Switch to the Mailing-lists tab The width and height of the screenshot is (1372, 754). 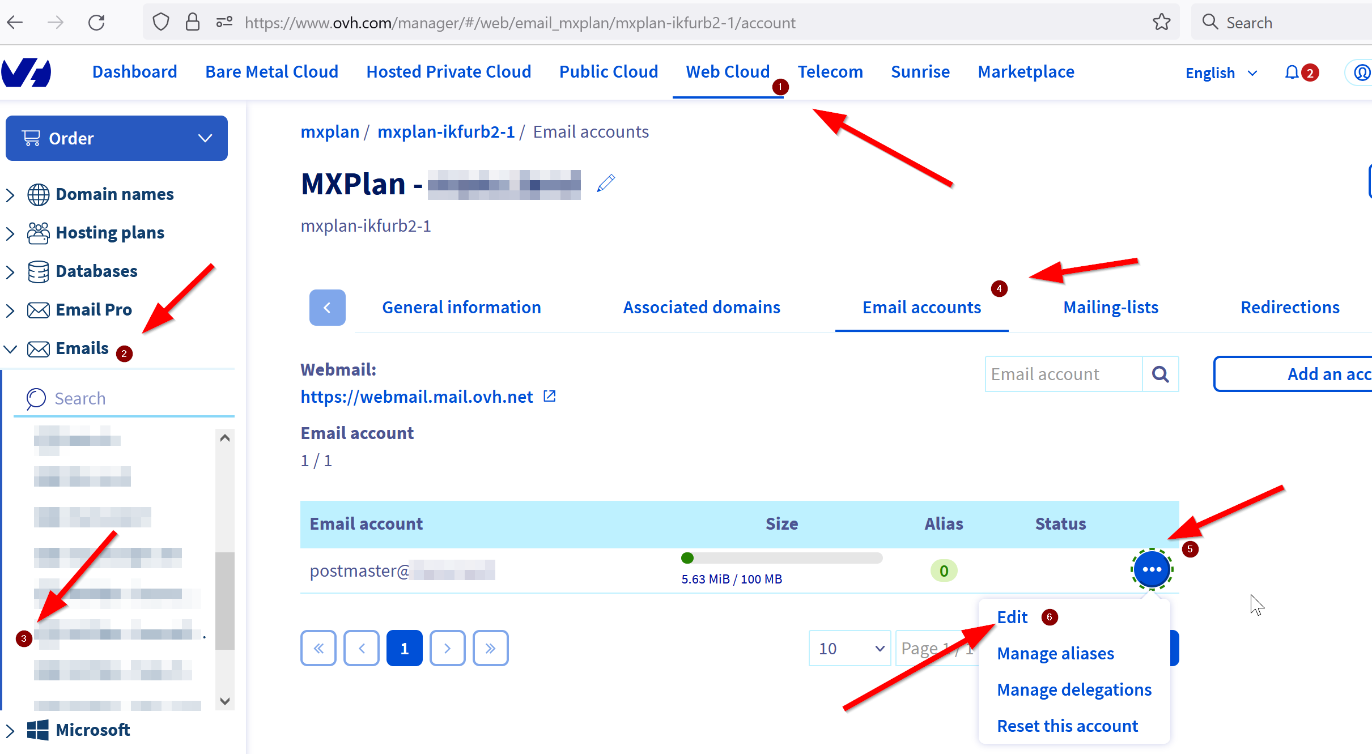point(1110,308)
